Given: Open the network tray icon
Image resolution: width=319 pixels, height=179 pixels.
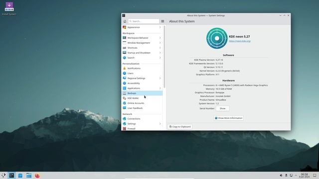Looking at the screenshot, I should pyautogui.click(x=291, y=176).
